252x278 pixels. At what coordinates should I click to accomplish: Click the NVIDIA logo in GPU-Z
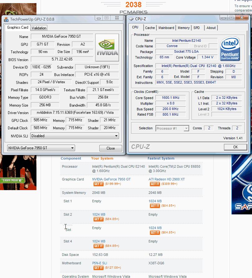pyautogui.click(x=107, y=47)
